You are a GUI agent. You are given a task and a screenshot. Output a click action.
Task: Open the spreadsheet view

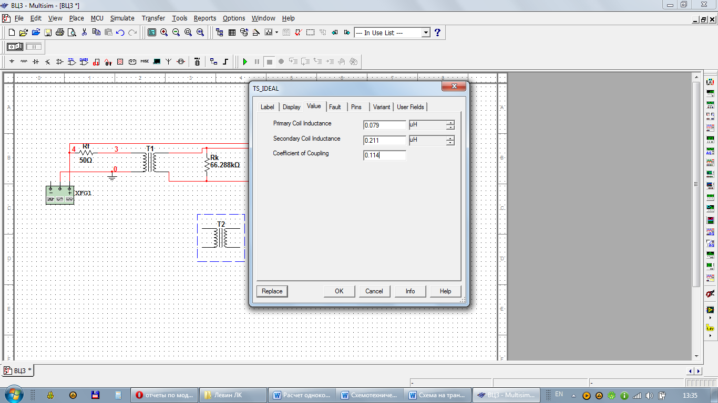pyautogui.click(x=232, y=33)
